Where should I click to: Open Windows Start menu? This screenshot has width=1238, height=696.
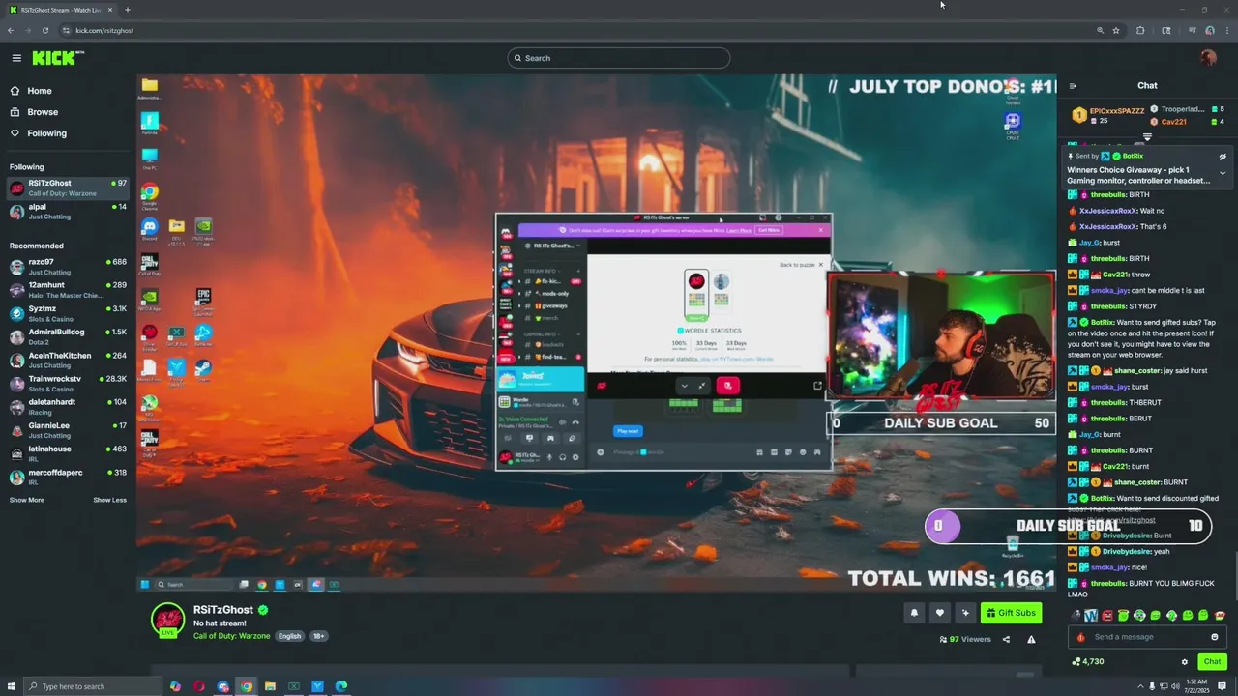11,686
